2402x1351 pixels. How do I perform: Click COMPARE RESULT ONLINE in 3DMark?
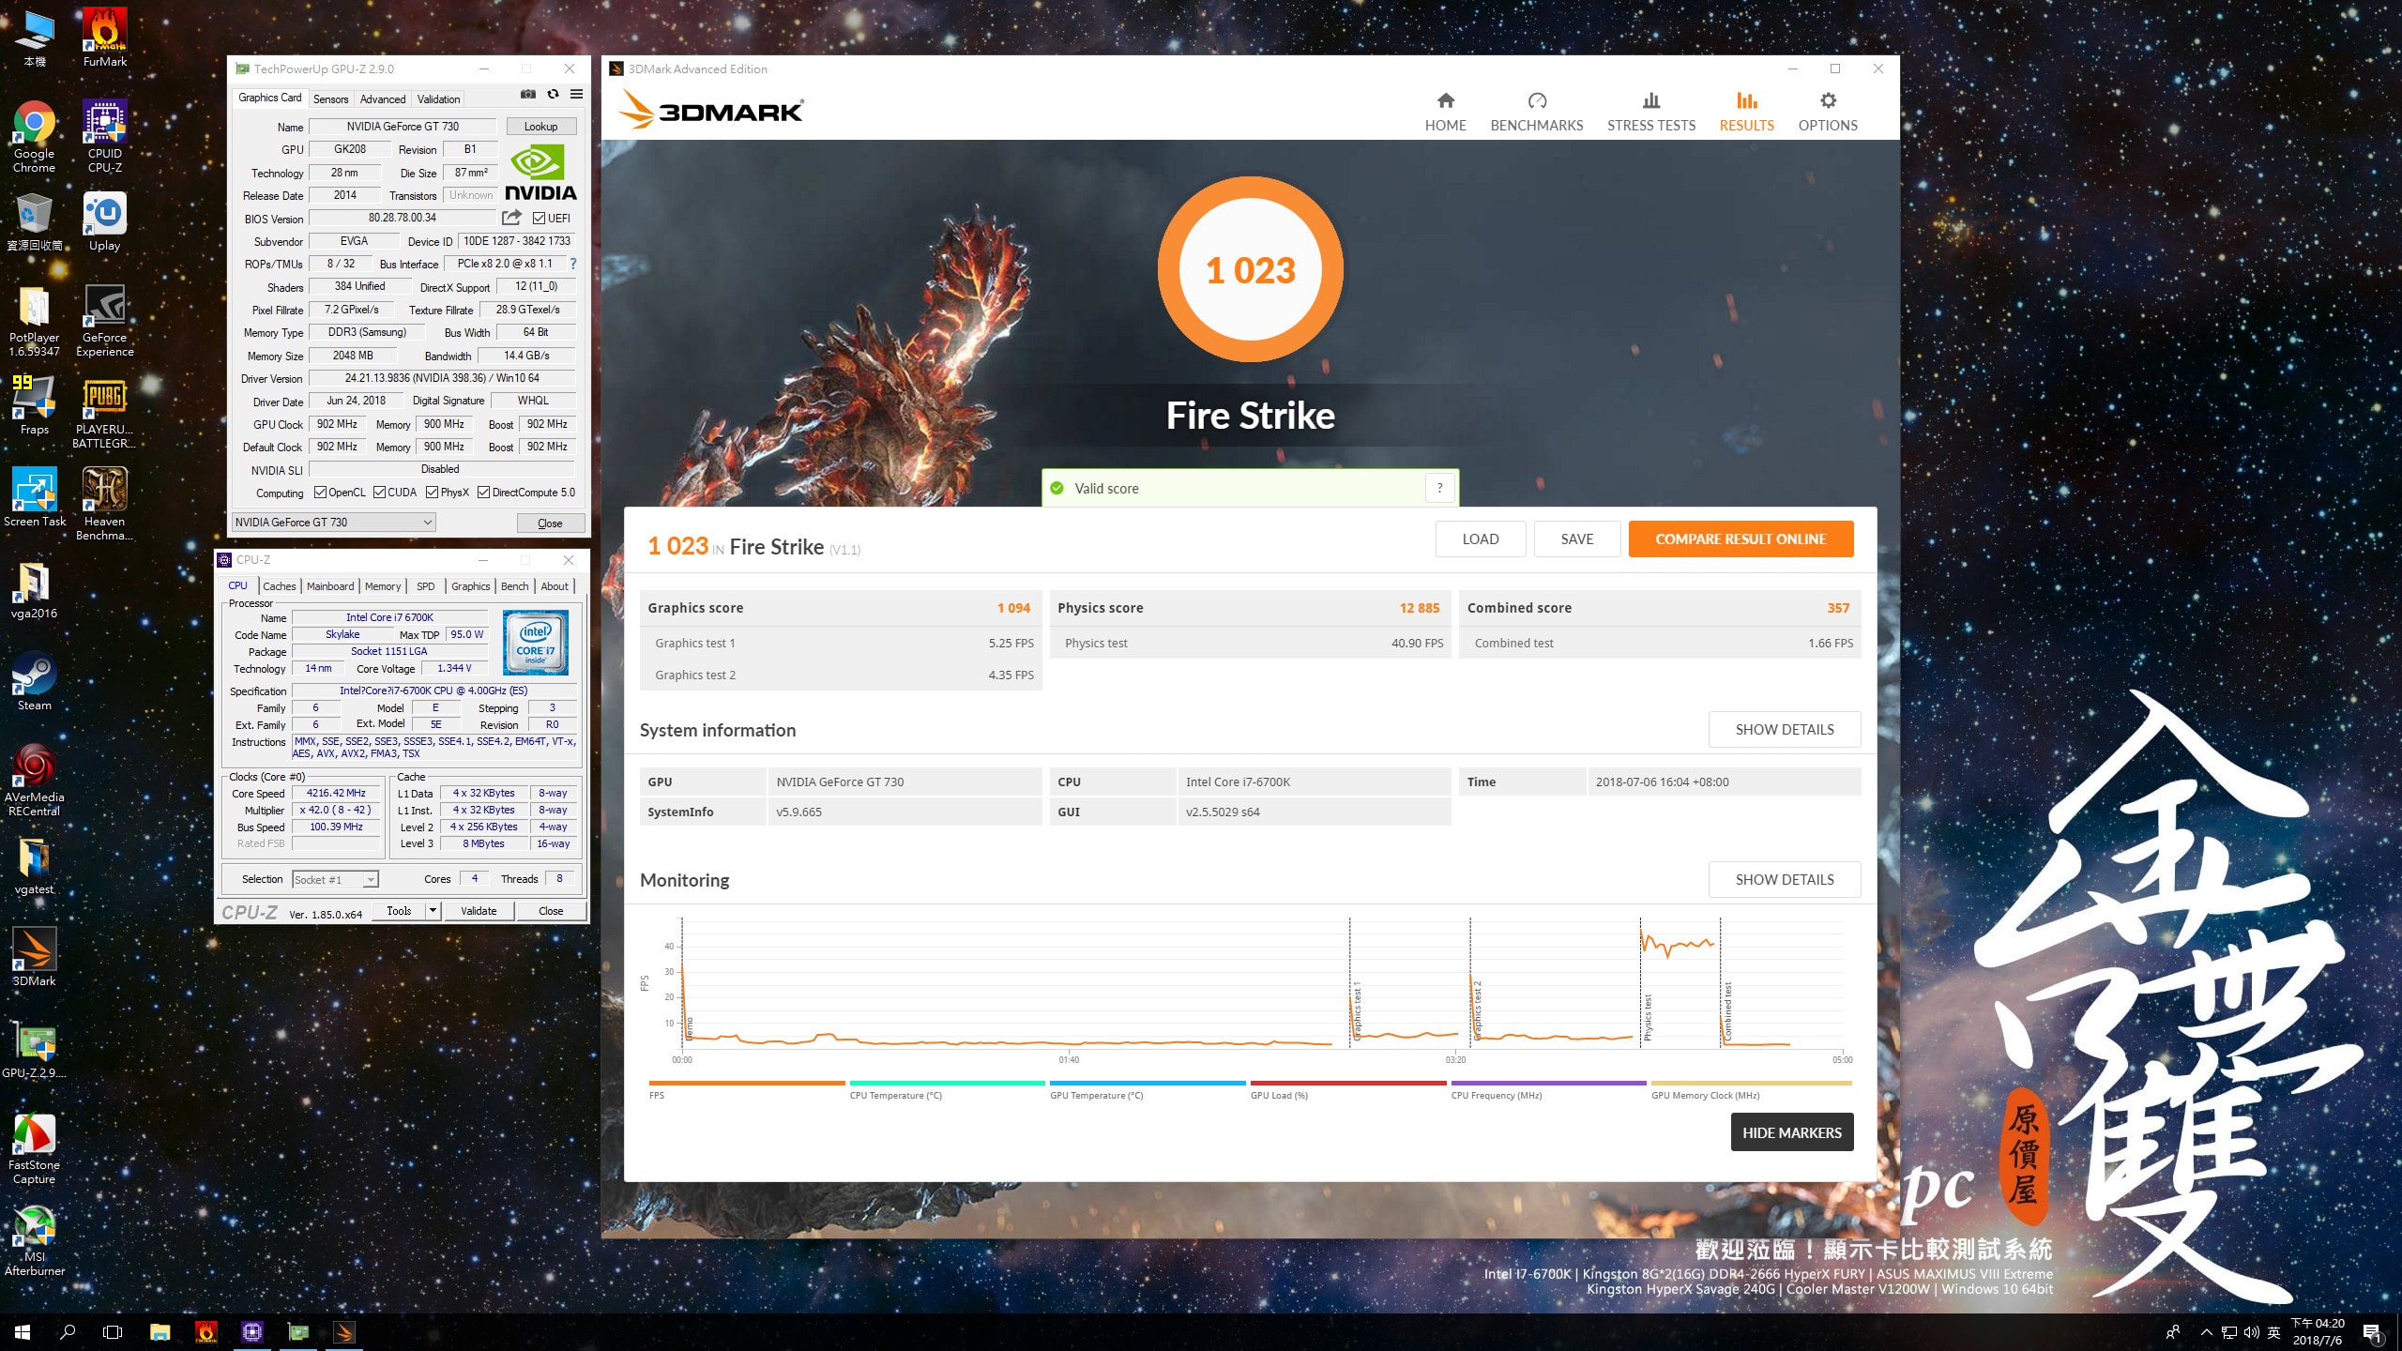pyautogui.click(x=1741, y=539)
